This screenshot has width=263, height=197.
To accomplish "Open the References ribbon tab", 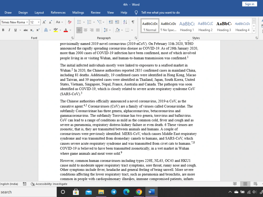I will click(x=58, y=13).
